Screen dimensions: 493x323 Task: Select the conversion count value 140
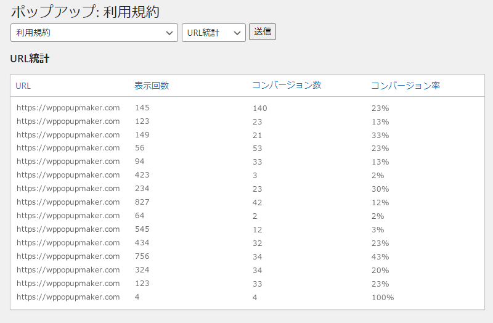tap(259, 108)
